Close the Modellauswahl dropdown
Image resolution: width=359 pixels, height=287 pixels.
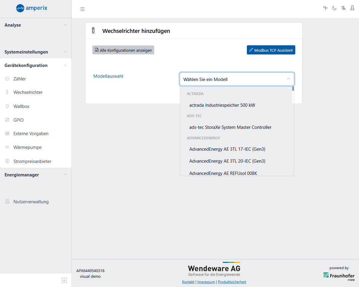coord(288,79)
